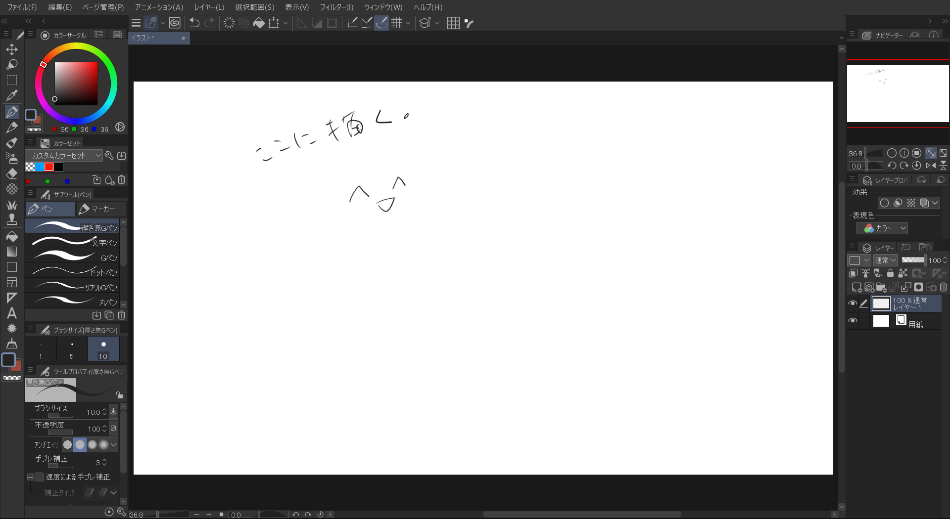
Task: Toggle snap to special ruler icon
Action: click(x=381, y=23)
